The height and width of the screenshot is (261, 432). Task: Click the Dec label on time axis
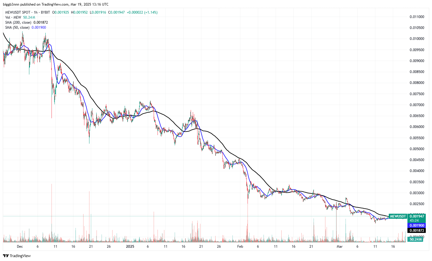point(20,247)
